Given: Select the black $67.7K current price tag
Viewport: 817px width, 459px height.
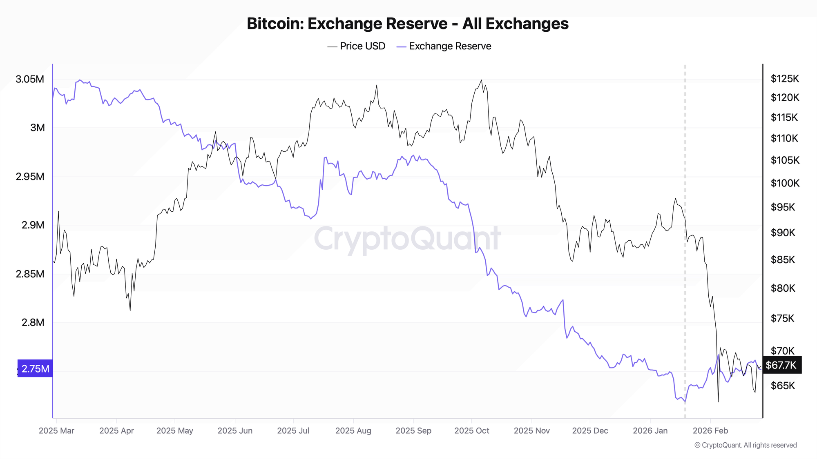Looking at the screenshot, I should tap(781, 365).
